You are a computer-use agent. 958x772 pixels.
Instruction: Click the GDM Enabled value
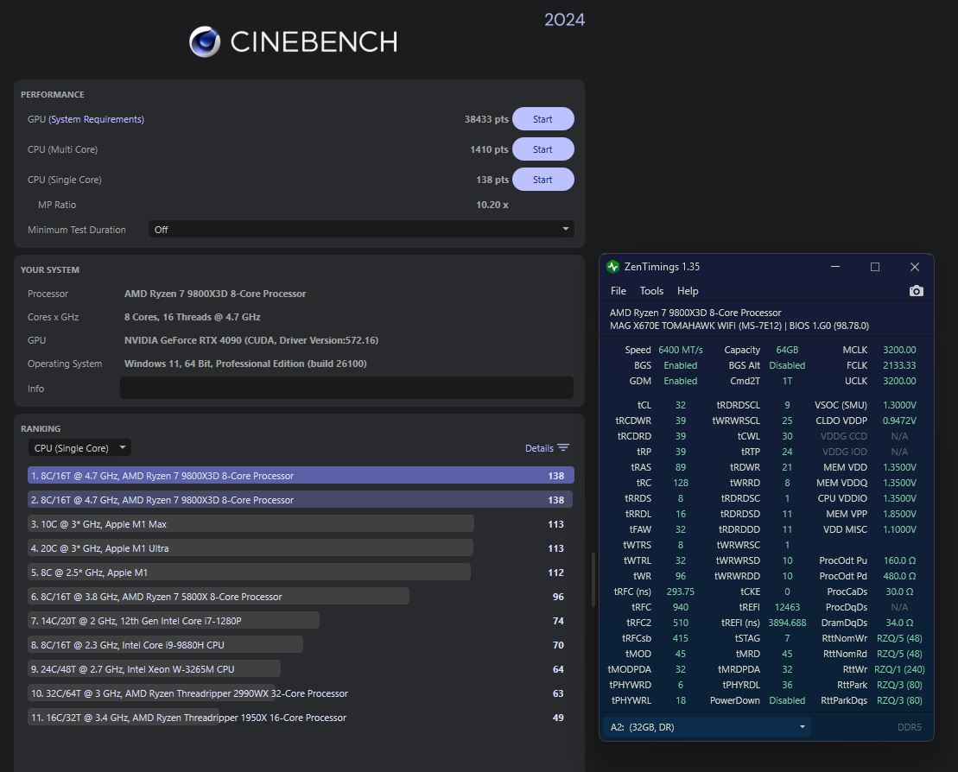(x=680, y=381)
